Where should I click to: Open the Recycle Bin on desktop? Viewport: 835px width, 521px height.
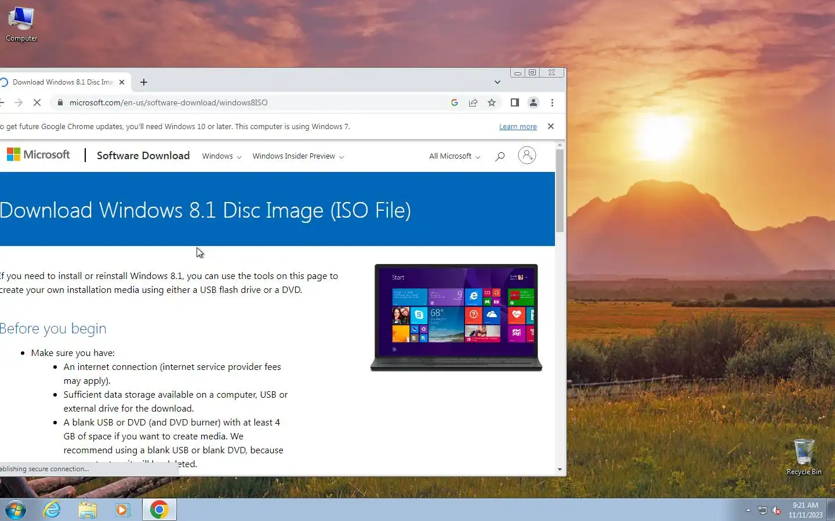tap(804, 457)
